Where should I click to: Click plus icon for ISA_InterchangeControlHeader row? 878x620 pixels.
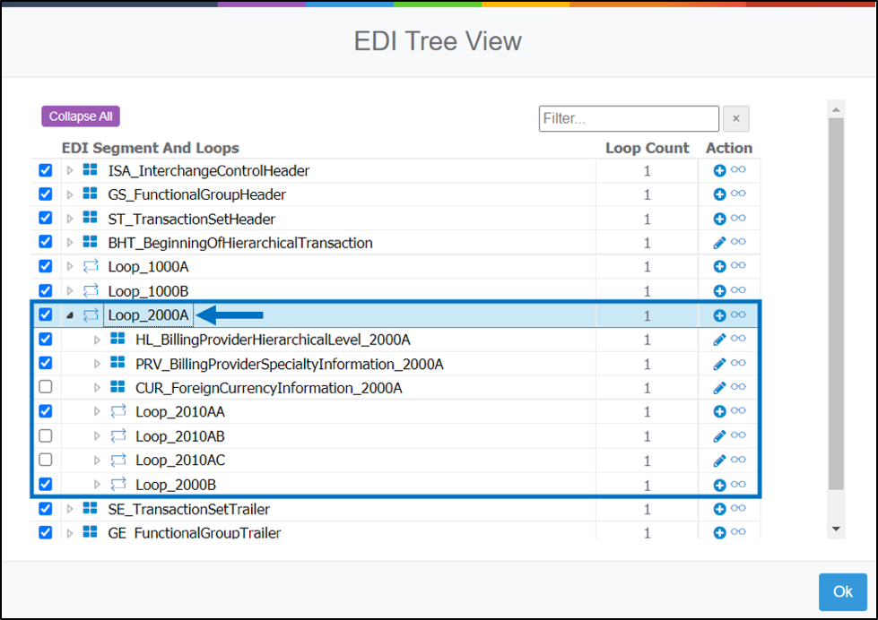pos(719,170)
